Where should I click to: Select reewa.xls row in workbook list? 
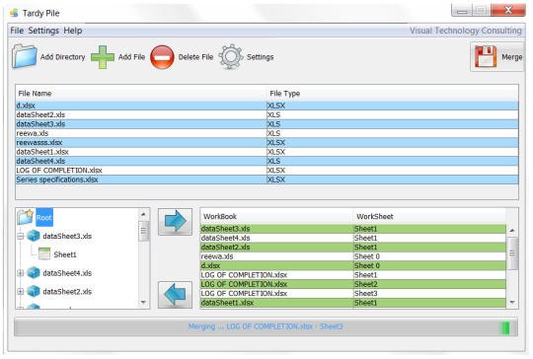(x=353, y=256)
